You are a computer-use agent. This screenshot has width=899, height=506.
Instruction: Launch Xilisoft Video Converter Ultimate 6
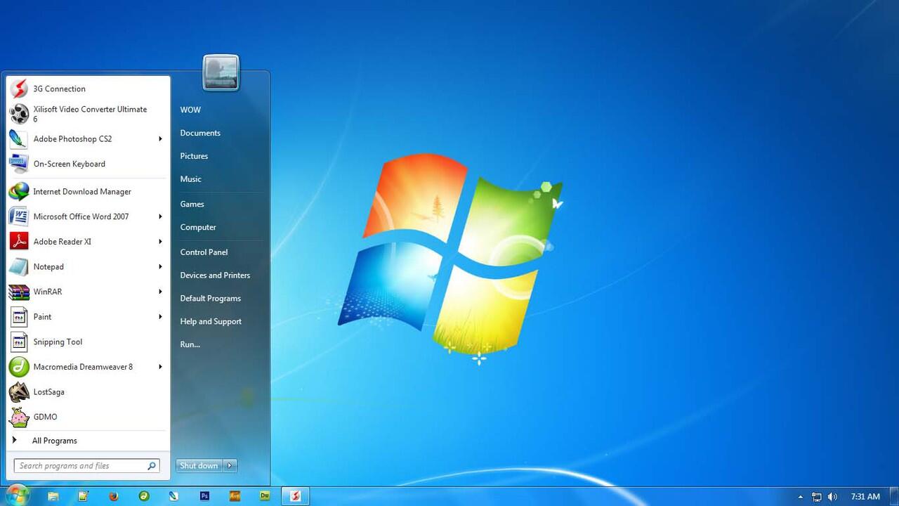88,114
